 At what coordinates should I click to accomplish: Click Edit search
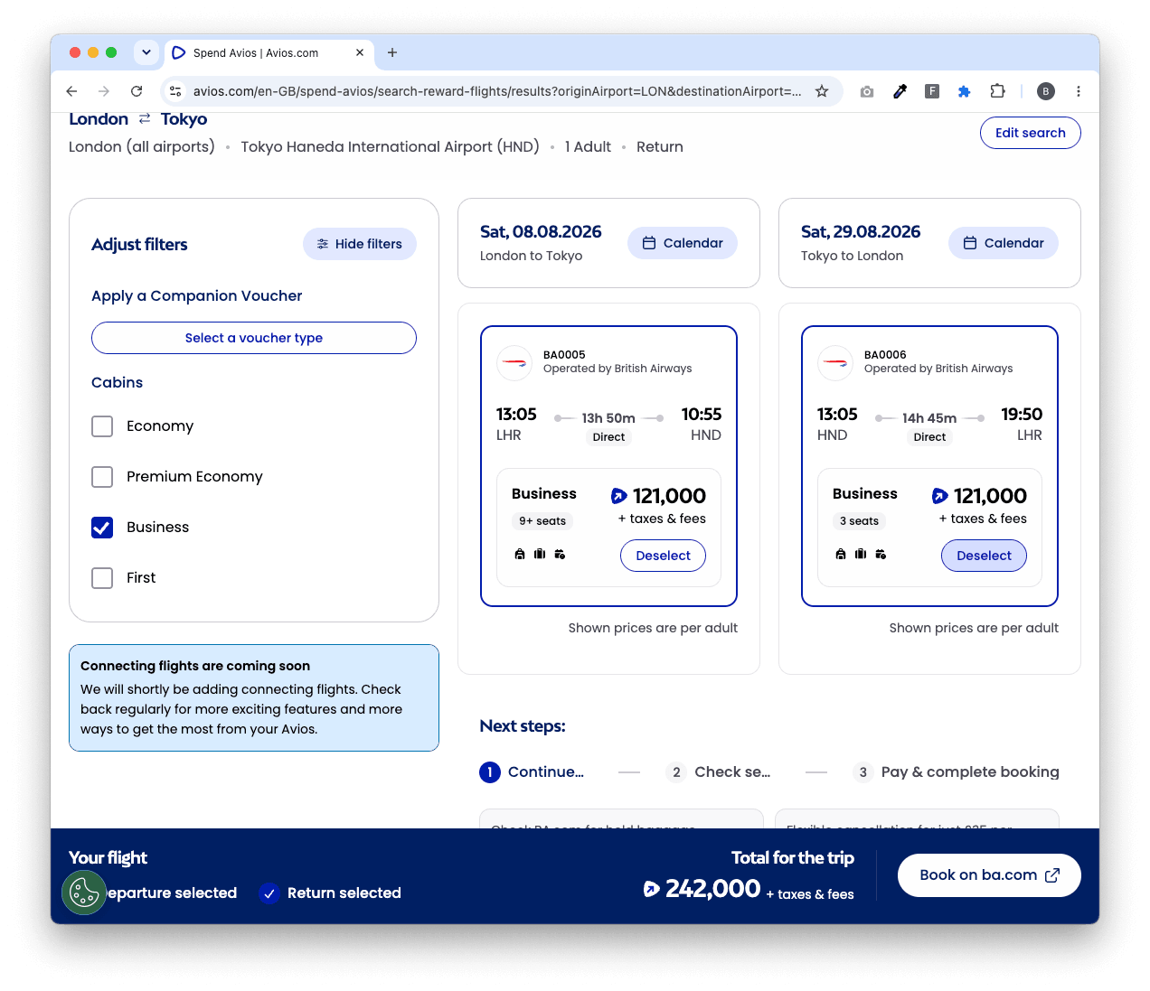(1031, 133)
